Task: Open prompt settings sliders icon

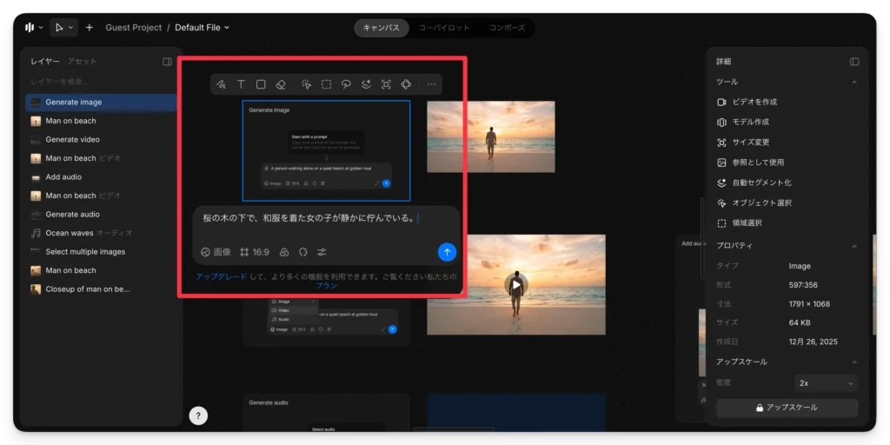Action: pos(322,253)
